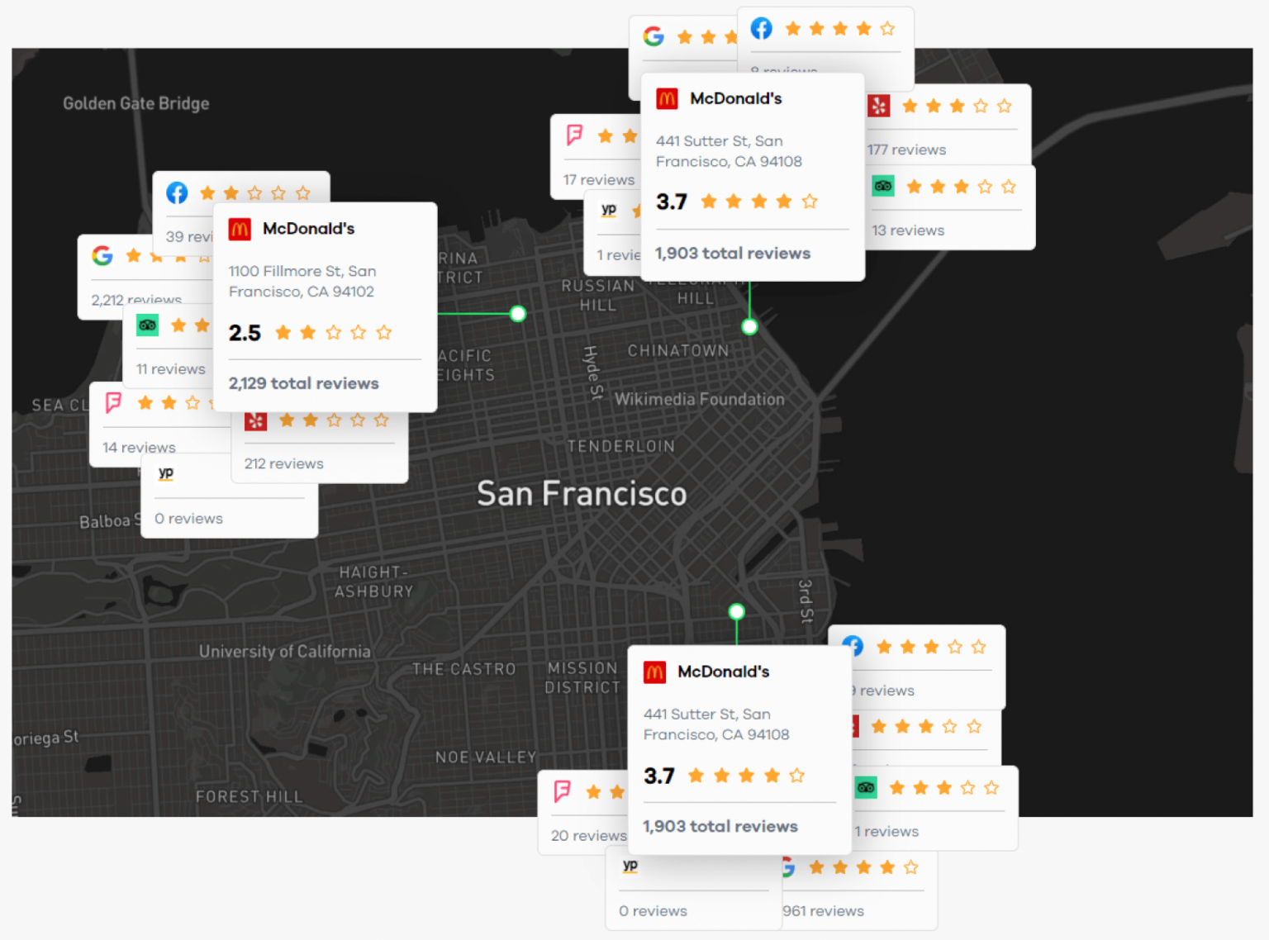Click the TripAdvisor icon next to 11 reviews
This screenshot has width=1269, height=940.
[147, 325]
